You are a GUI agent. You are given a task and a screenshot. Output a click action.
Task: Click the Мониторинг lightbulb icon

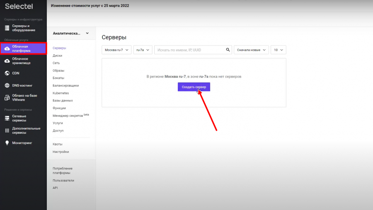click(x=7, y=143)
